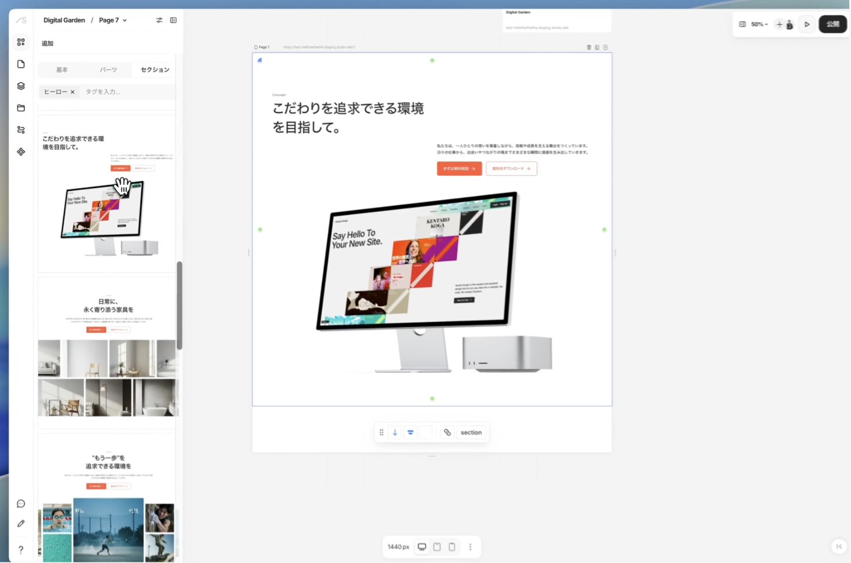Click the 公開 publish button

coord(832,24)
